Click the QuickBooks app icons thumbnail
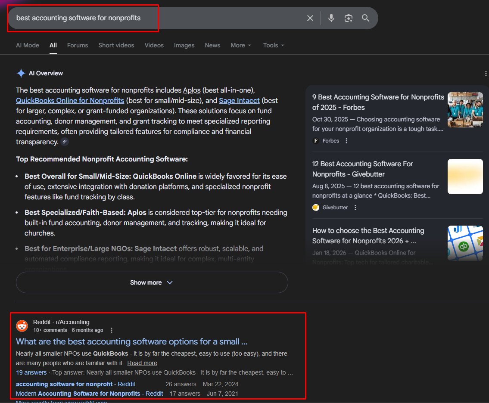 click(x=465, y=243)
